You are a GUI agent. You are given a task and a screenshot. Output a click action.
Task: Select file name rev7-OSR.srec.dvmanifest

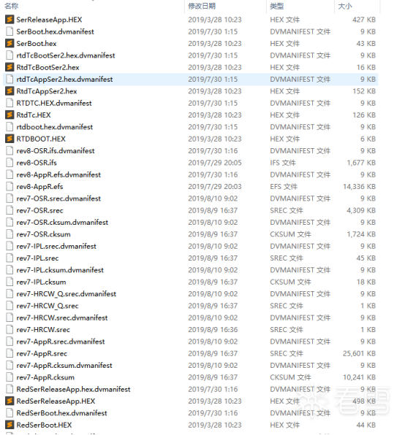(x=58, y=199)
